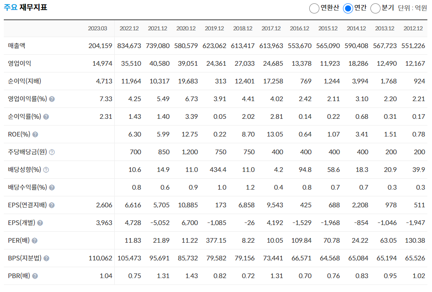Click EPS(연결지배) value 2,606
This screenshot has width=432, height=292.
[104, 205]
